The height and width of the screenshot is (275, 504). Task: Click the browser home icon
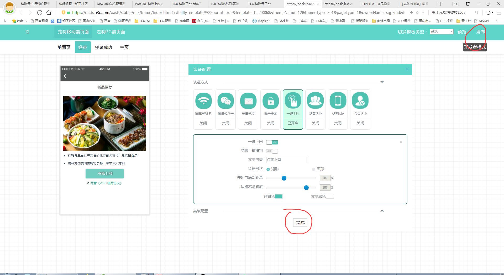[49, 13]
